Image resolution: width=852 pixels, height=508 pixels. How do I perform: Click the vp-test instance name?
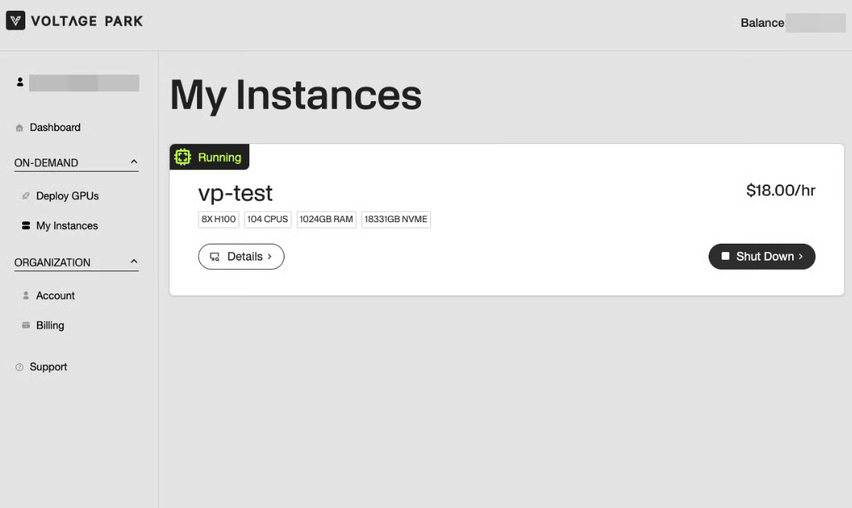[x=235, y=193]
